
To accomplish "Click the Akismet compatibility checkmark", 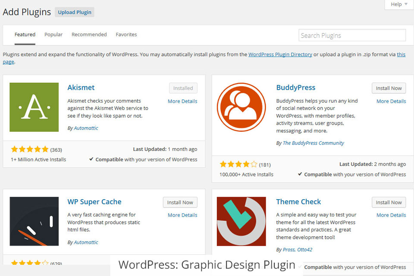I will (91, 159).
